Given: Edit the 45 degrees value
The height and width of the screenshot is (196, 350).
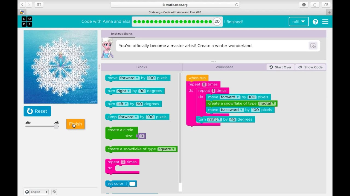Looking at the screenshot, I should point(233,119).
